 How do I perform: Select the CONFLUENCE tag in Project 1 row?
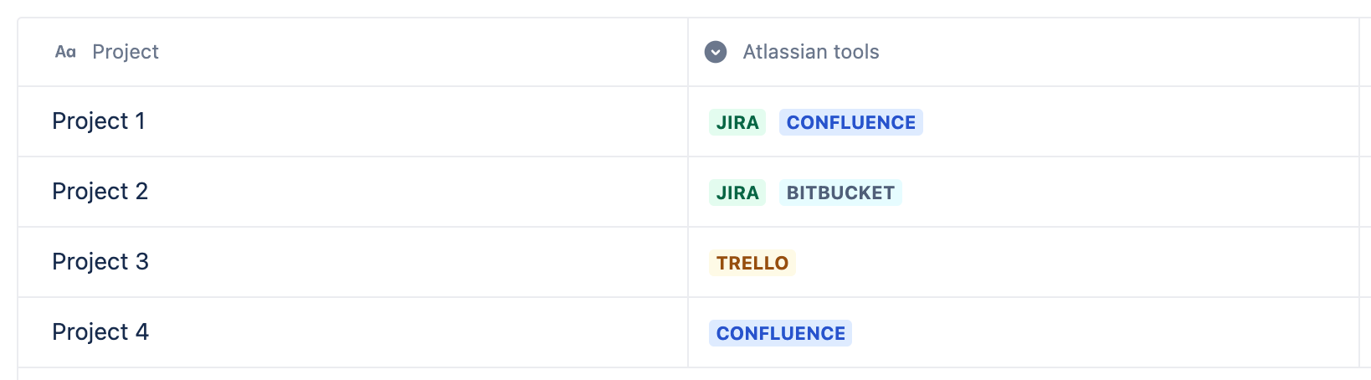point(850,122)
